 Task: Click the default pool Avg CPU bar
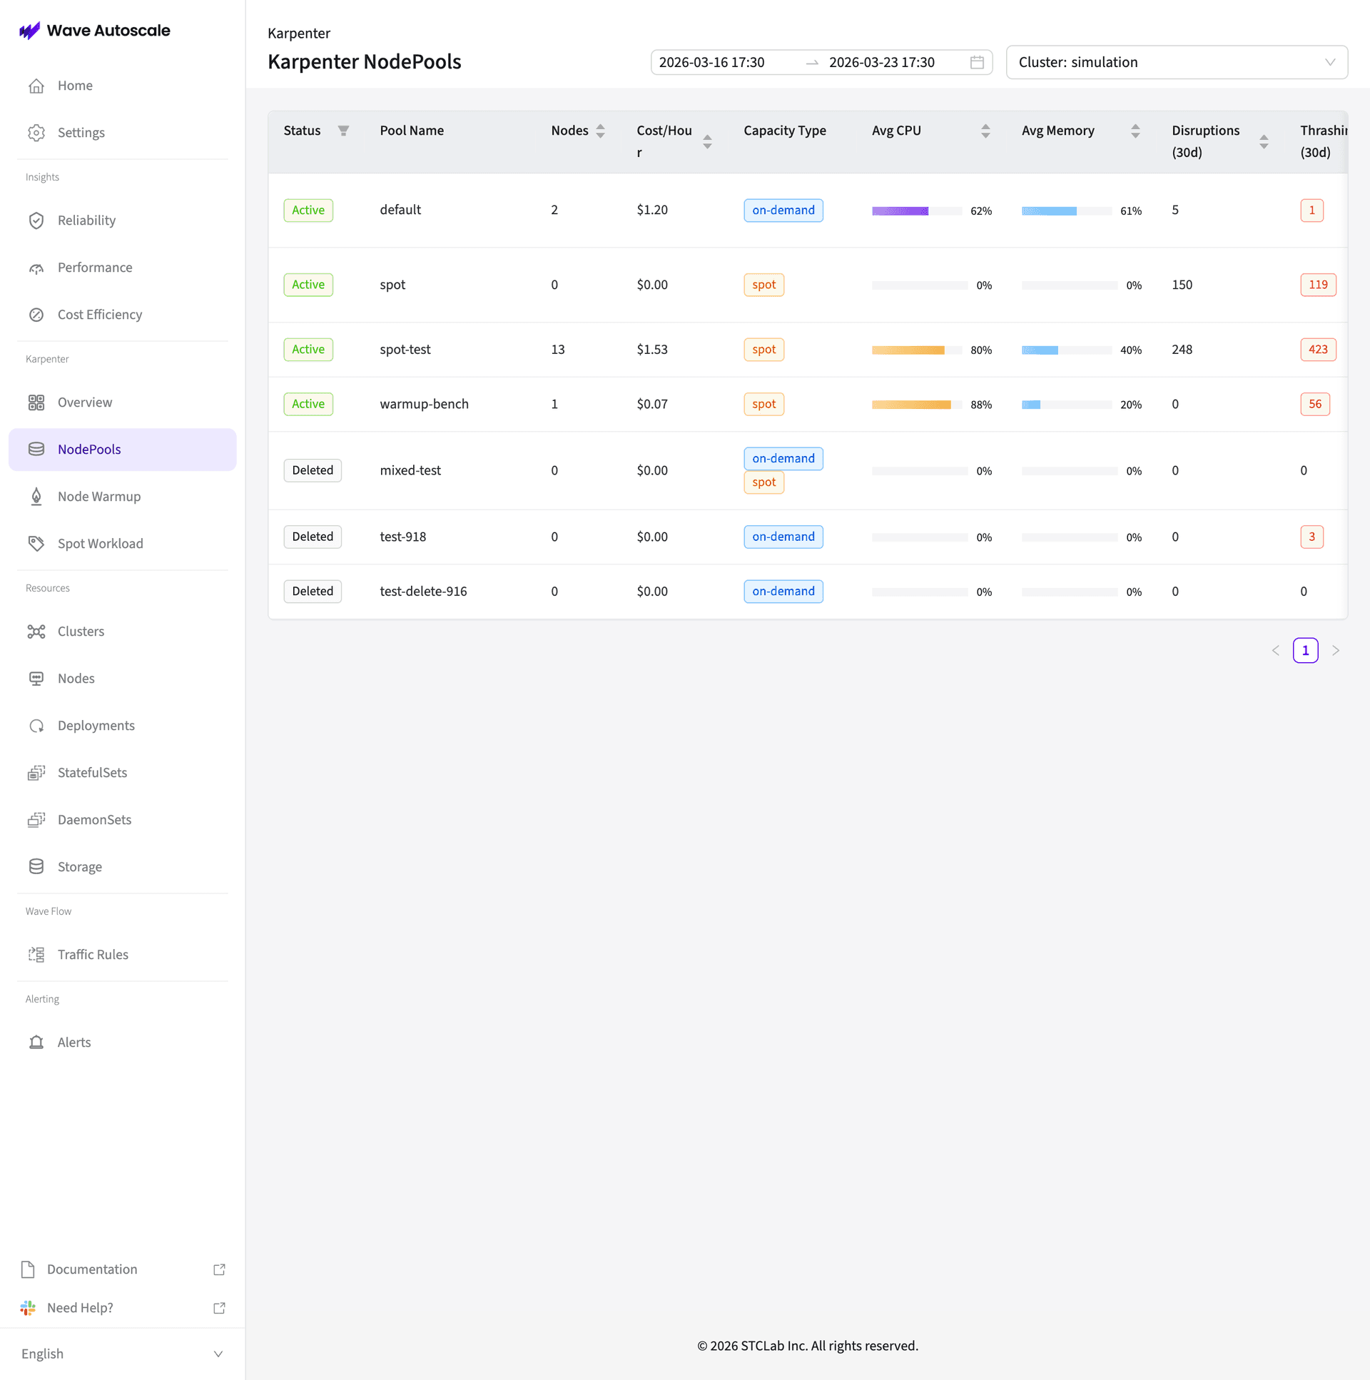tap(917, 210)
